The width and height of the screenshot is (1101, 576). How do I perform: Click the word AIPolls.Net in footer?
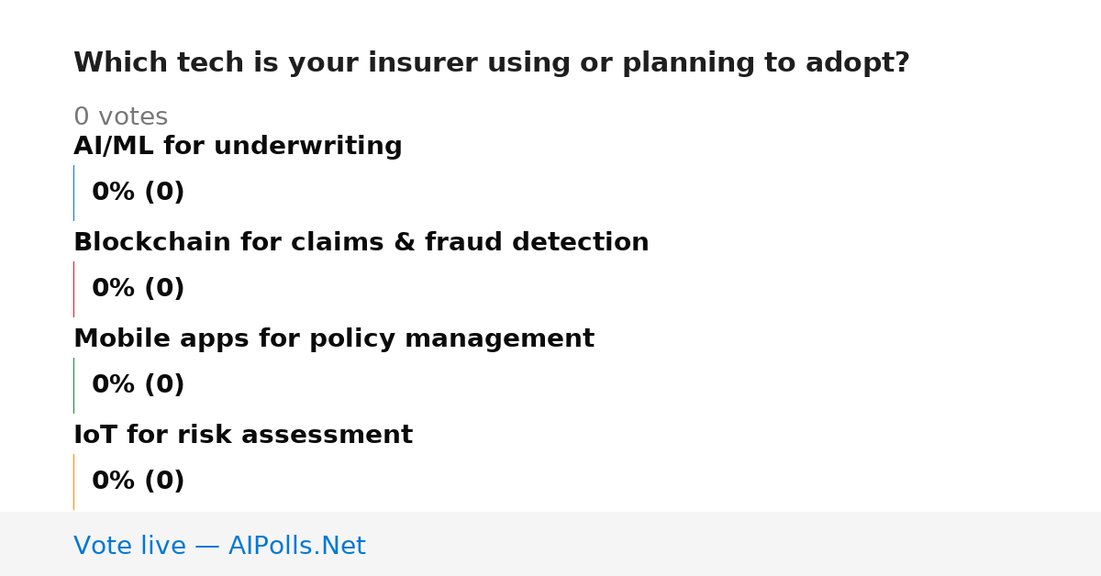pos(296,547)
